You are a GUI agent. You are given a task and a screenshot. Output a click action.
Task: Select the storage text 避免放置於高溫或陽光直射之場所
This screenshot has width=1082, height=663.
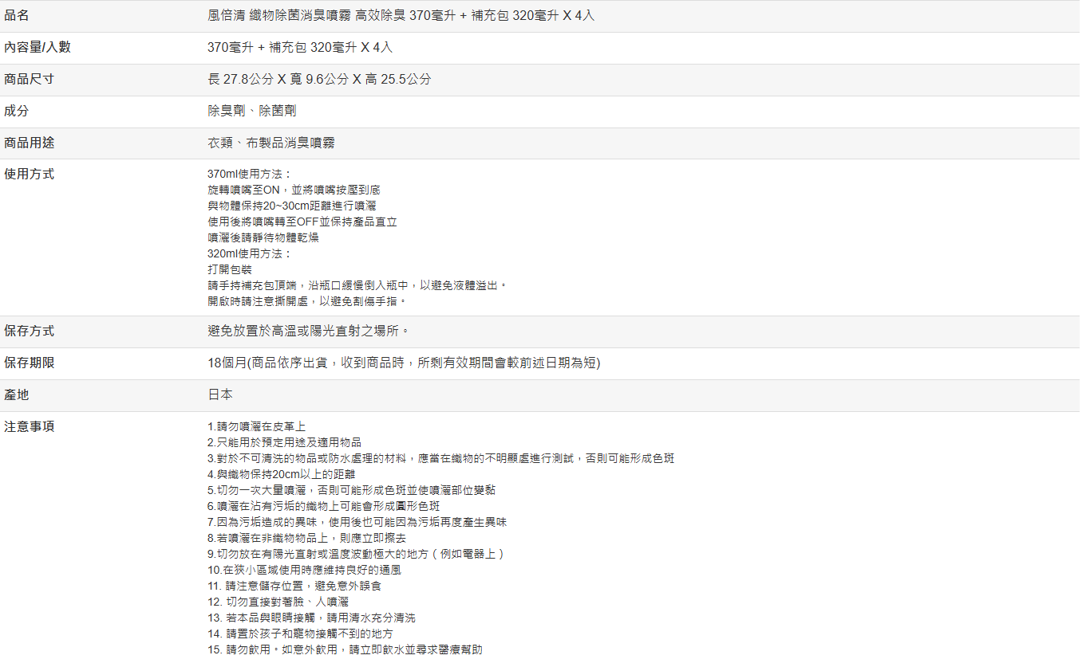[309, 331]
